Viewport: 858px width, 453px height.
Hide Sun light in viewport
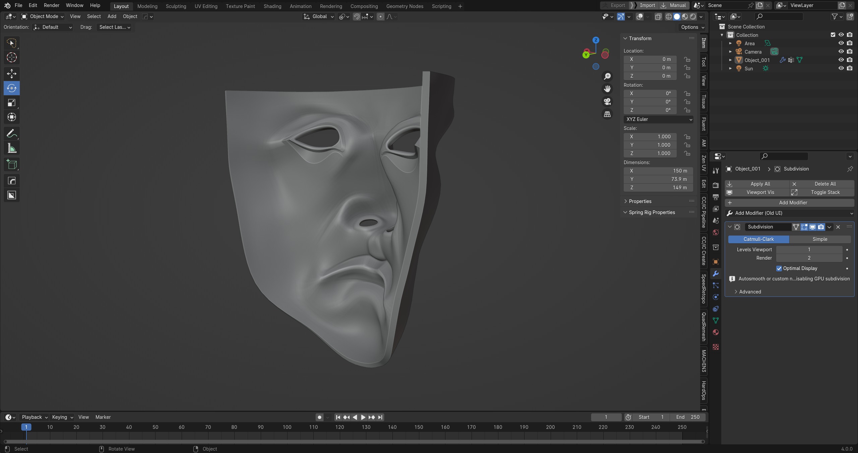[x=841, y=68]
